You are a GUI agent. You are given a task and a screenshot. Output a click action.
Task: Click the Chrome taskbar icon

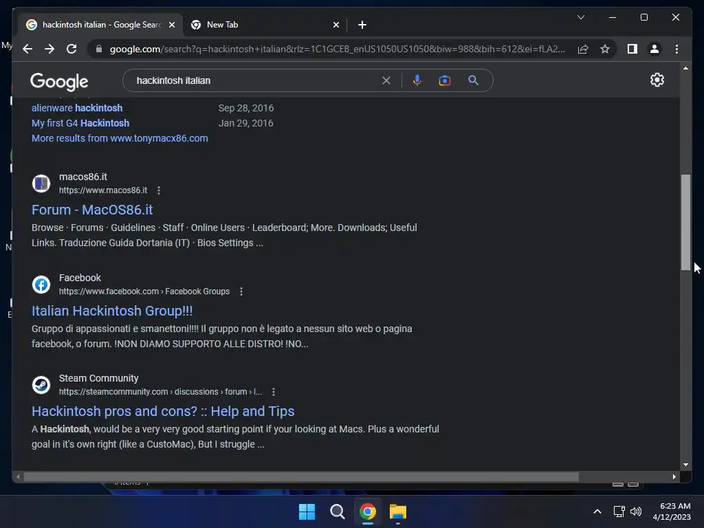click(367, 511)
